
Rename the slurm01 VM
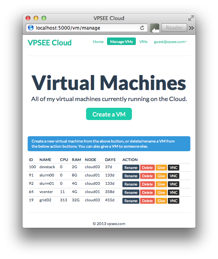(131, 184)
